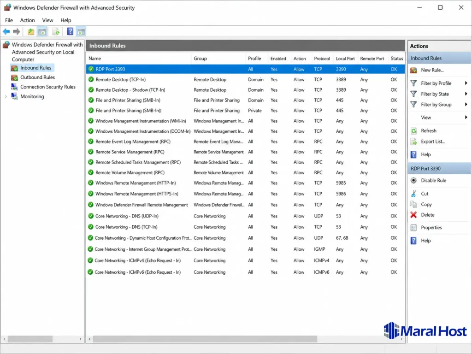Click the Properties icon in Actions pane

click(x=413, y=228)
